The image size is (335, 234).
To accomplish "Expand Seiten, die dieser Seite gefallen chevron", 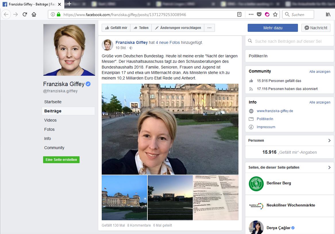I will coord(329,167).
